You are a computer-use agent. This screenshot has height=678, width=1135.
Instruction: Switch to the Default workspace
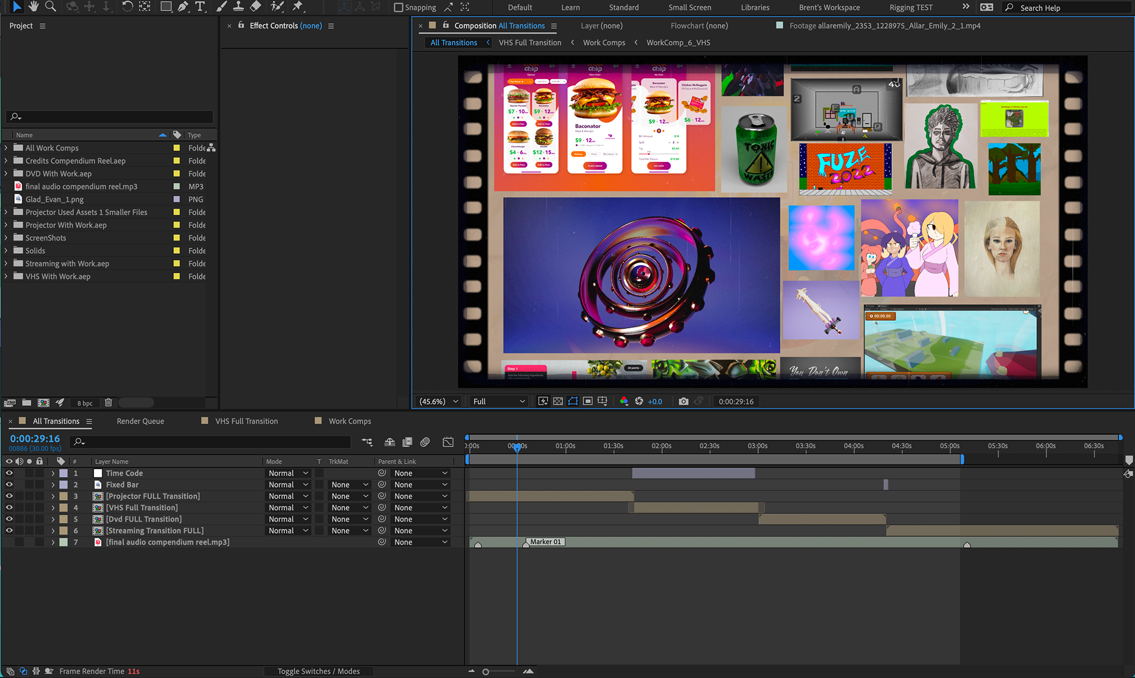point(520,8)
